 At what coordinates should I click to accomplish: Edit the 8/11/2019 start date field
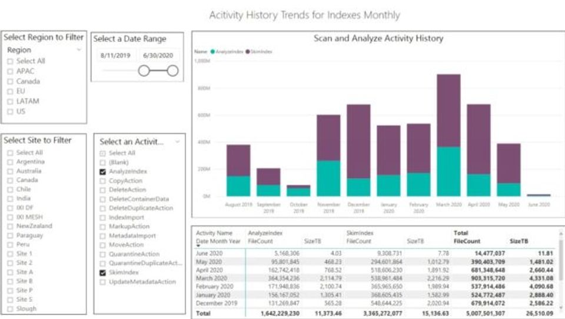tap(115, 55)
